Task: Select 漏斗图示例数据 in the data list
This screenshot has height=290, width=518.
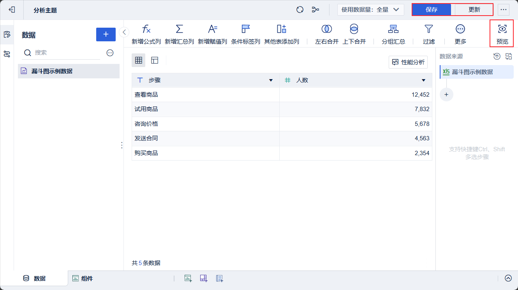Action: pyautogui.click(x=69, y=71)
